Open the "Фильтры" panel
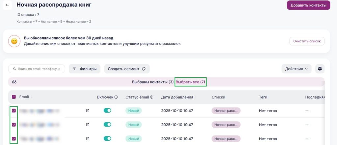 [x=85, y=69]
